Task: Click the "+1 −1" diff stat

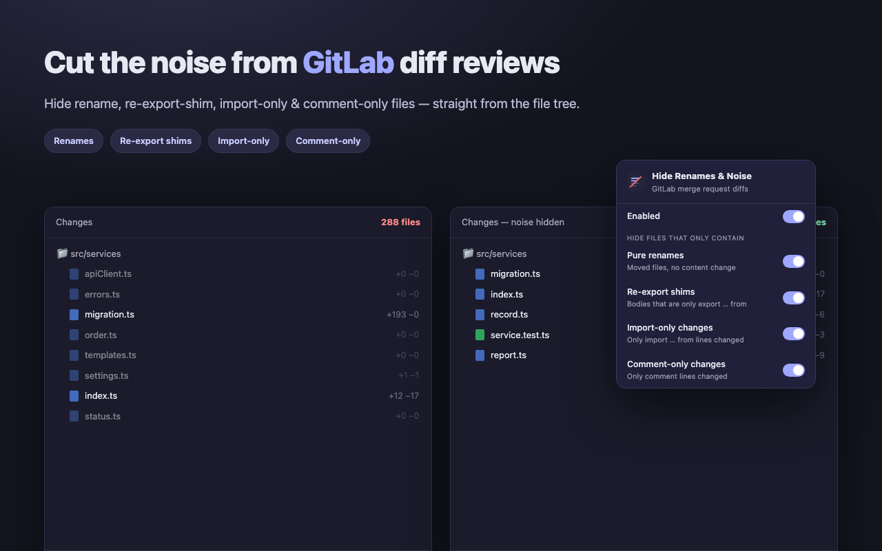Action: (x=409, y=375)
